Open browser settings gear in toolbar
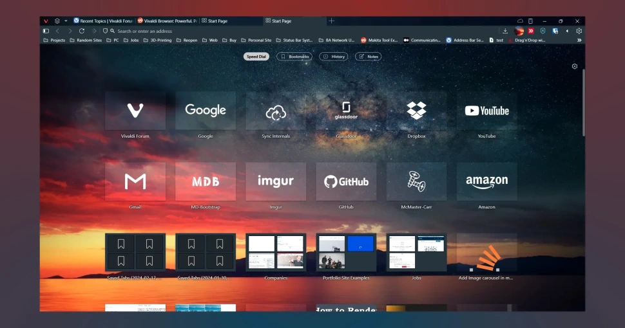Viewport: 625px width, 328px height. 579,31
